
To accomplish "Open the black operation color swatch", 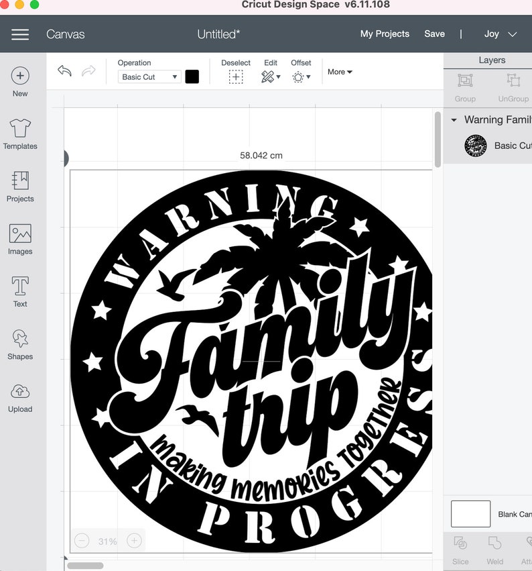I will coord(192,77).
